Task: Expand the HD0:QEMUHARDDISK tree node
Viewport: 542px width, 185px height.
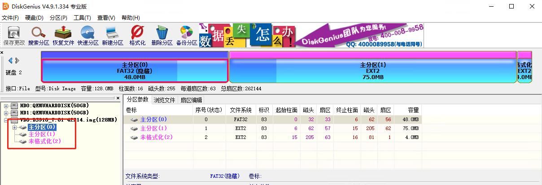Action: click(6, 106)
